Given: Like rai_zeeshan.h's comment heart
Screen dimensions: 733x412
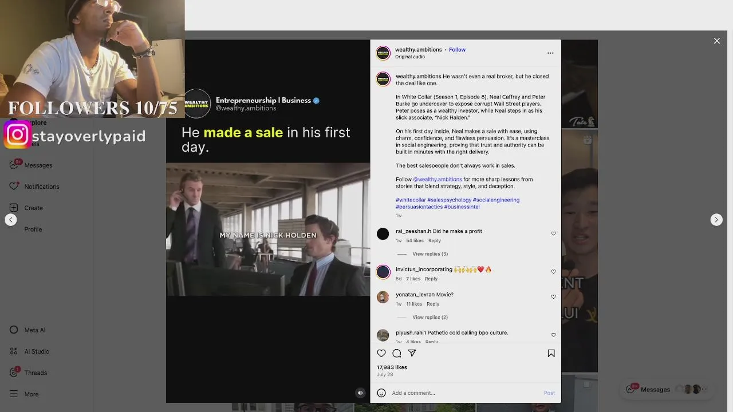Looking at the screenshot, I should click(553, 233).
